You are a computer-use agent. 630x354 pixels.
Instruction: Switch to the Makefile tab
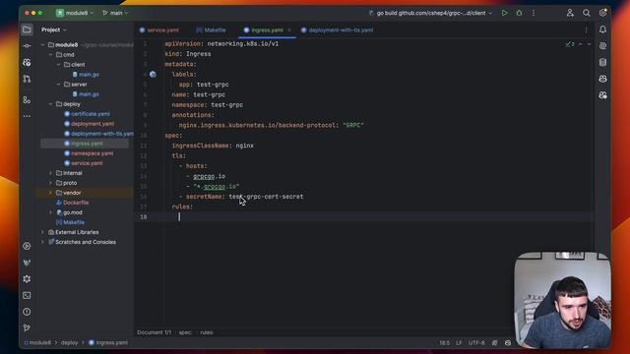pos(211,30)
